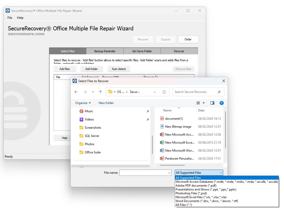This screenshot has height=209, width=284.
Task: Click the up-one-level navigation arrow
Action: [100, 92]
